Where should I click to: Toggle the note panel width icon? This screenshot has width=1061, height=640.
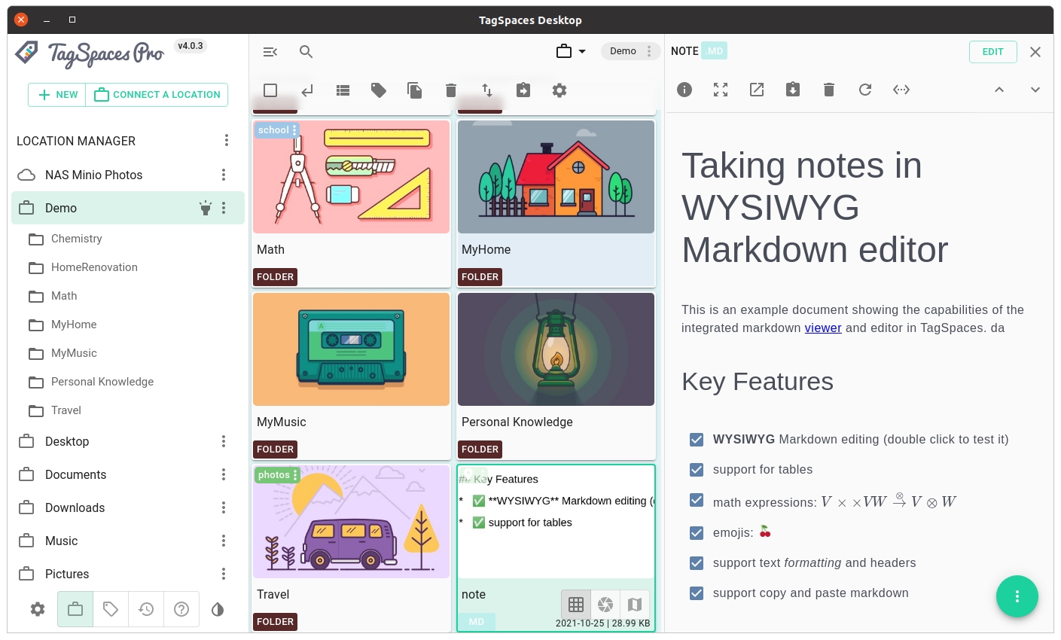pos(901,90)
